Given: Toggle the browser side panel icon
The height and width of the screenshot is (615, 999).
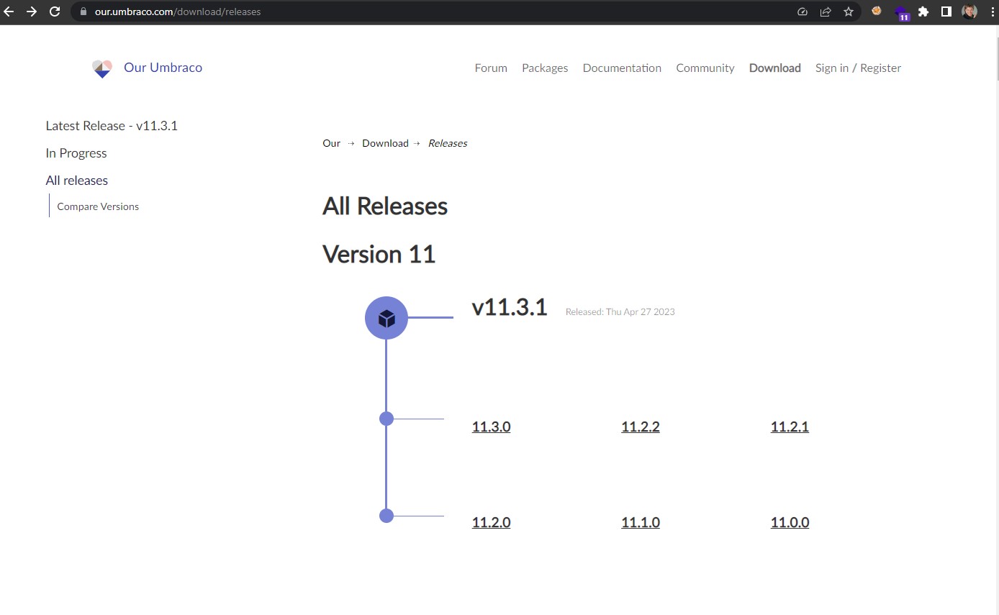Looking at the screenshot, I should 946,12.
